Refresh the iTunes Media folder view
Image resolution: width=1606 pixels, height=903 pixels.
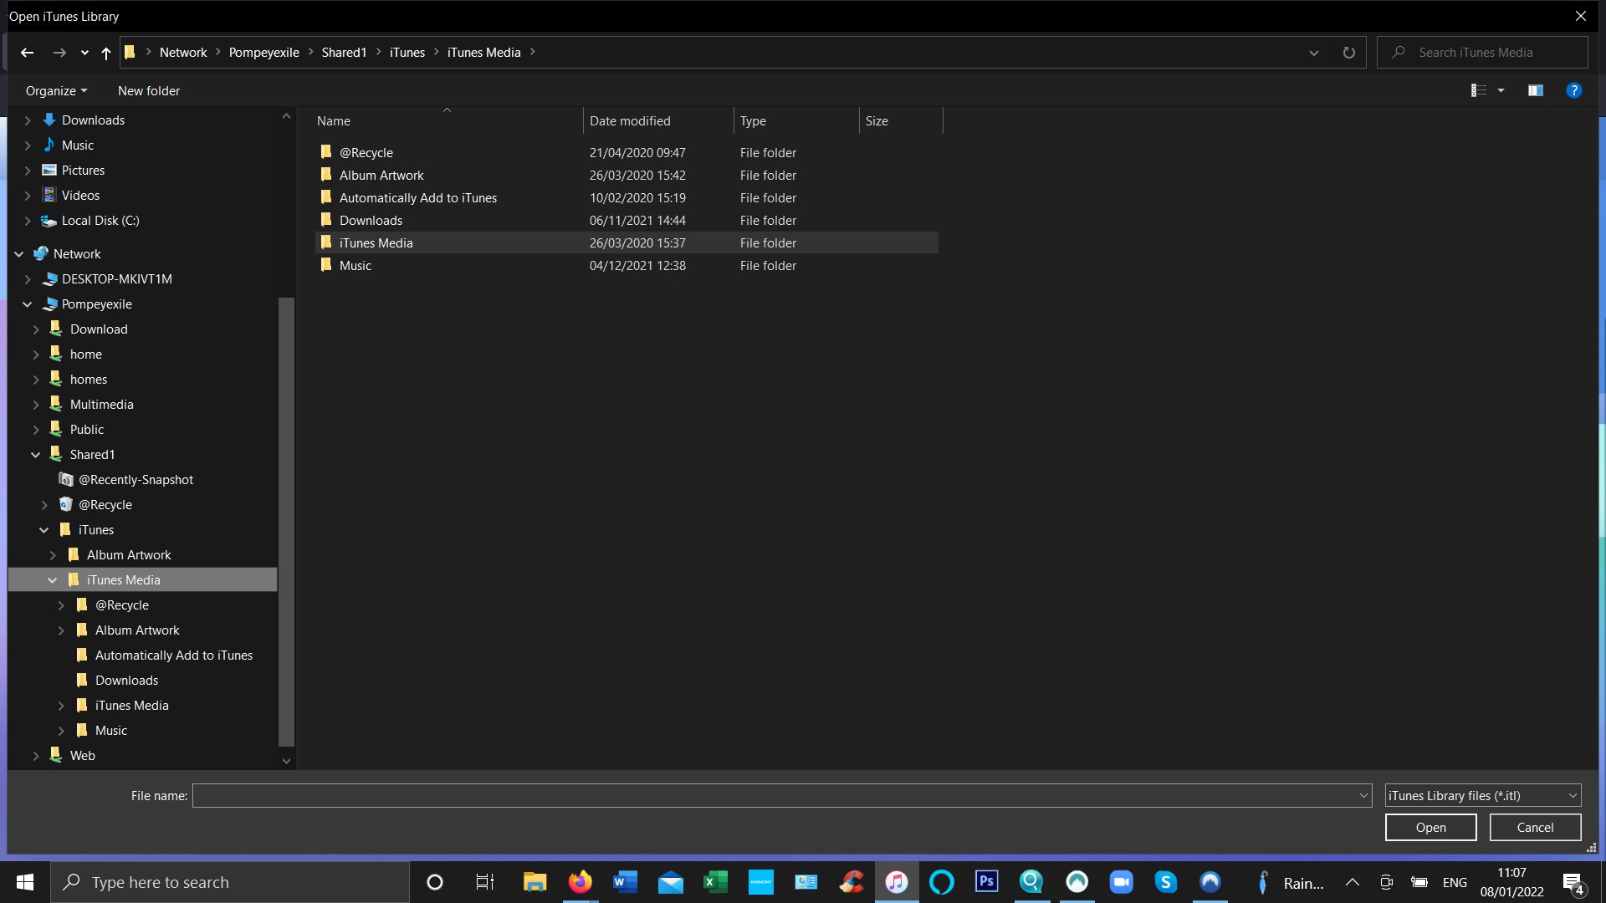tap(1348, 53)
